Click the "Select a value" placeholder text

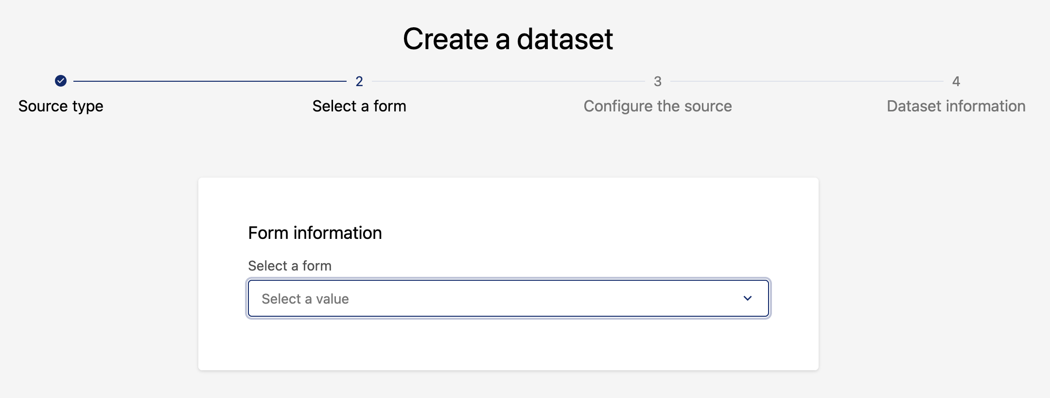click(305, 299)
